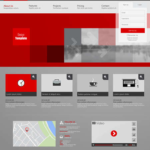Click the clock icon on red card
The height and width of the screenshot is (150, 150).
[21, 83]
